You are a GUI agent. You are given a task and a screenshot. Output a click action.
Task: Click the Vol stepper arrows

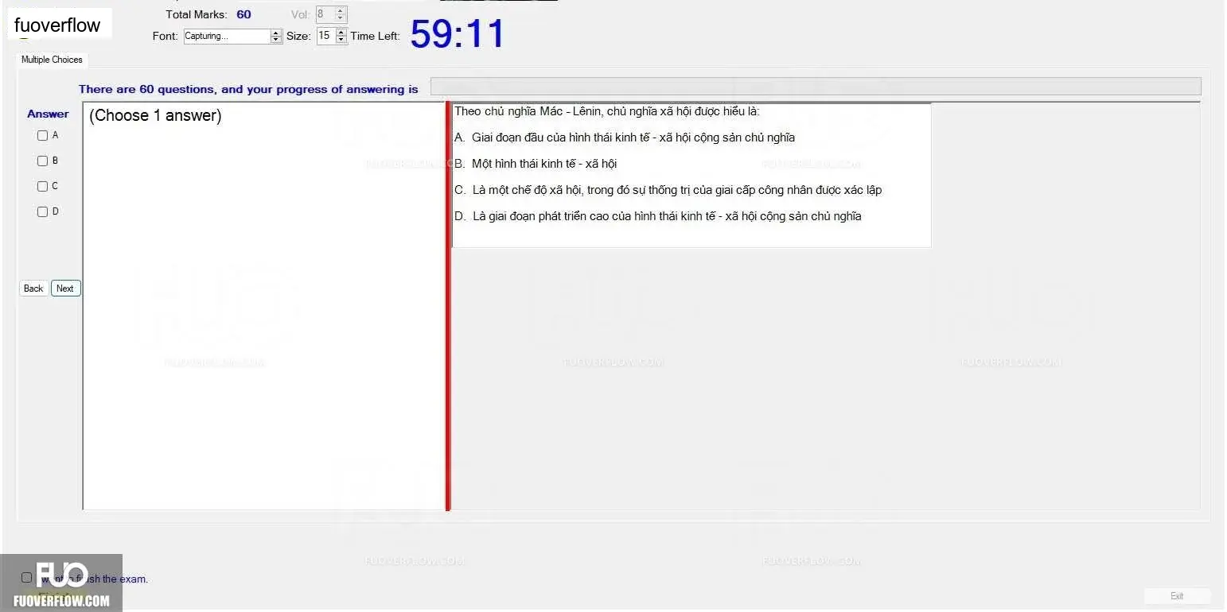(341, 14)
